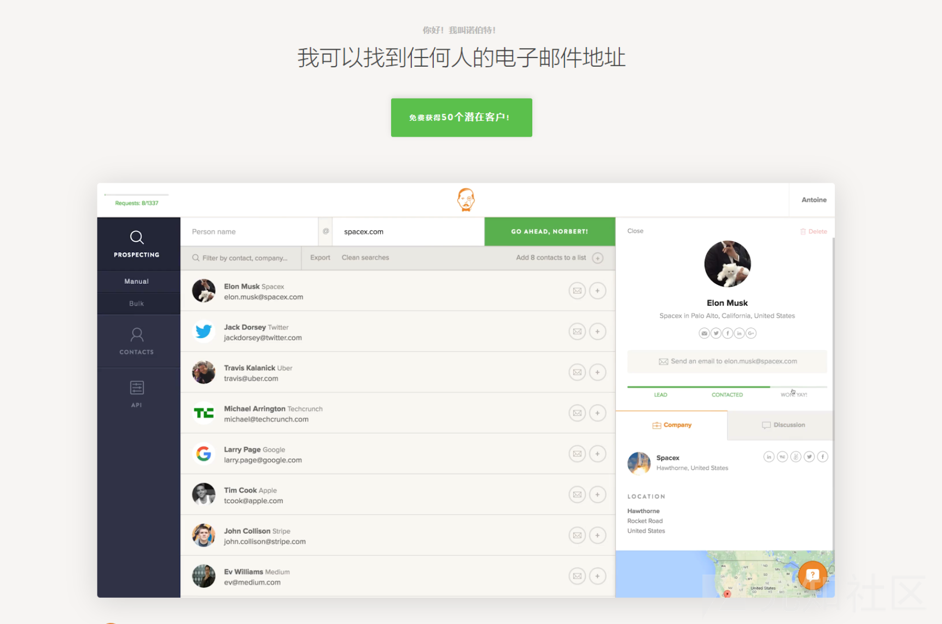
Task: Click the green 50 free leads button
Action: (x=461, y=118)
